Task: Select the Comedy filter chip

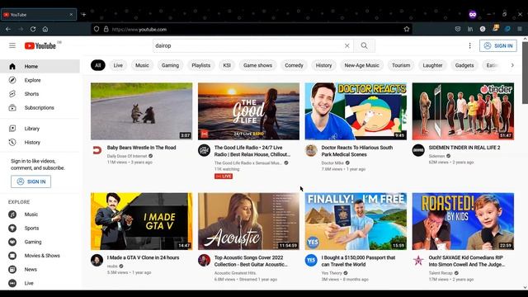Action: pyautogui.click(x=294, y=65)
